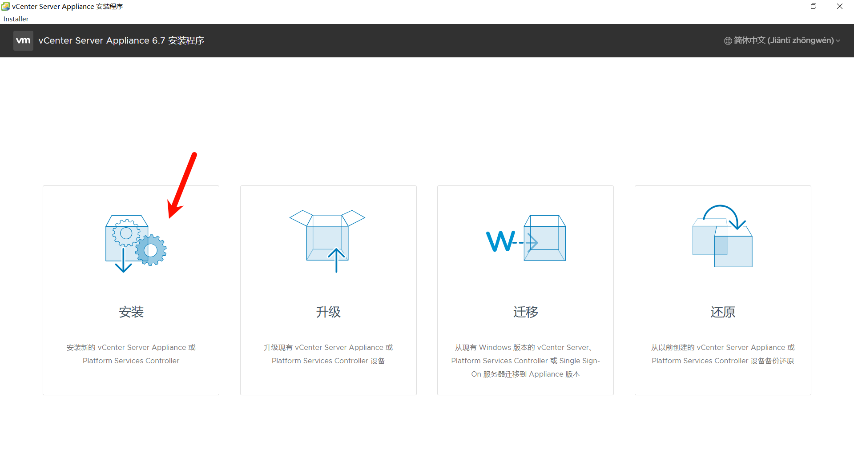The image size is (854, 458).
Task: Click the migrate description 从现有 Windows 版本
Action: coord(526,361)
